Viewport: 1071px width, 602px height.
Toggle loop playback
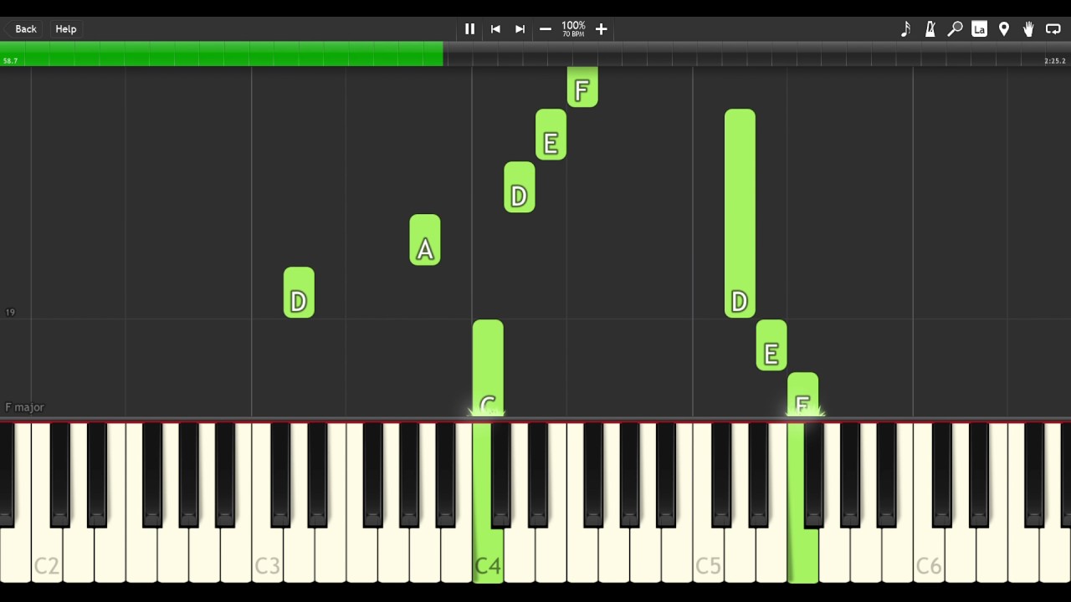(1053, 29)
